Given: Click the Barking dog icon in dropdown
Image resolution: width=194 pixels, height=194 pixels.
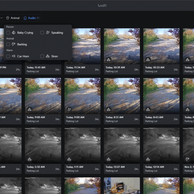Looking at the screenshot, I should pyautogui.click(x=14, y=44).
